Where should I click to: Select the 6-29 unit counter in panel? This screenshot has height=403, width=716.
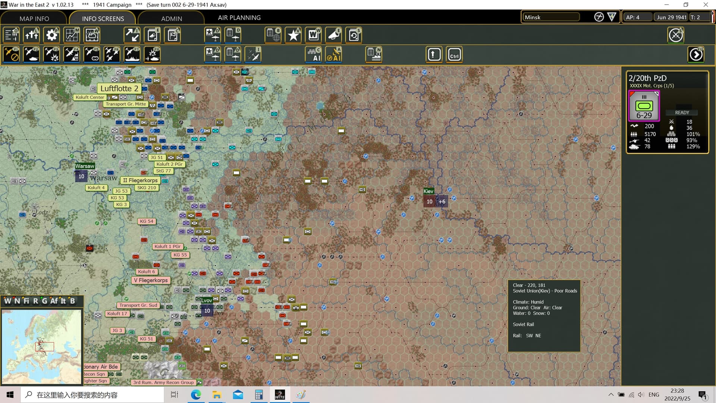tap(644, 106)
